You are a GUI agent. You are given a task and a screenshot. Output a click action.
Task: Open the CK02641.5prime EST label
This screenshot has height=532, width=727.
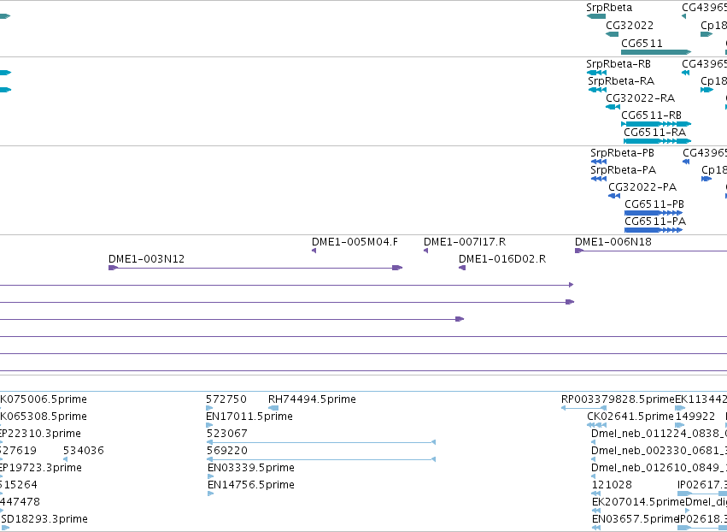(630, 417)
